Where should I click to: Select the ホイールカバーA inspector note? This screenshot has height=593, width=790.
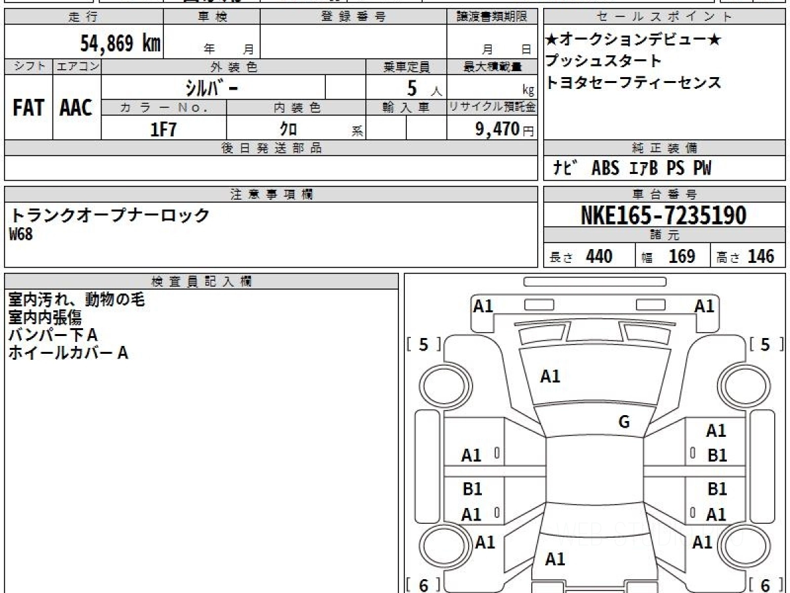point(68,353)
